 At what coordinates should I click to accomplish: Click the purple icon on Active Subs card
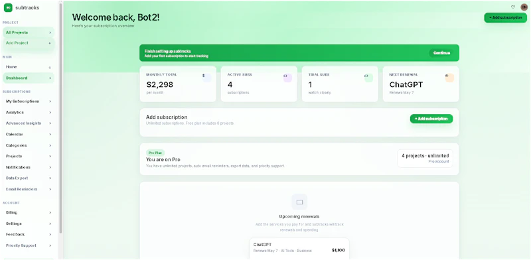point(287,78)
